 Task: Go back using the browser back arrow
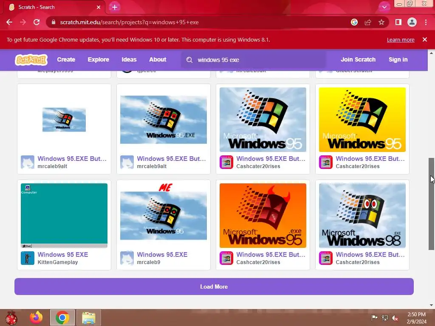coord(9,22)
